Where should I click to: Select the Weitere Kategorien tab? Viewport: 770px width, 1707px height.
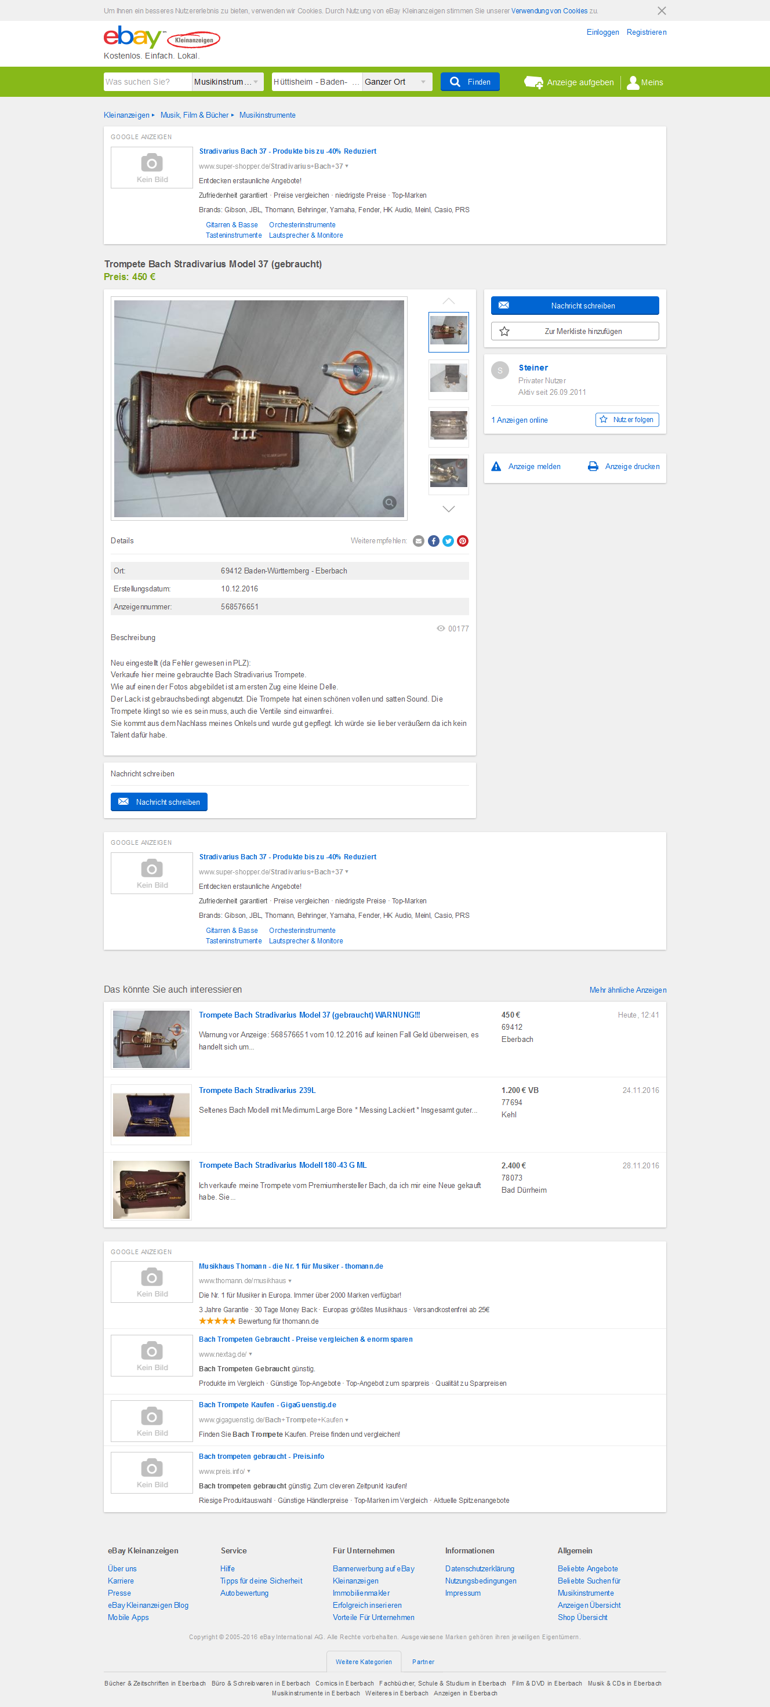pos(364,1661)
